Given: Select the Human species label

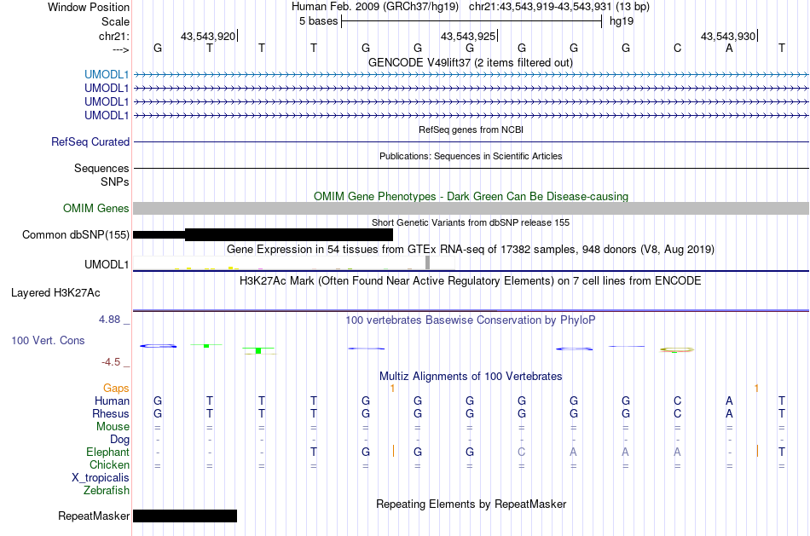Looking at the screenshot, I should click(112, 401).
